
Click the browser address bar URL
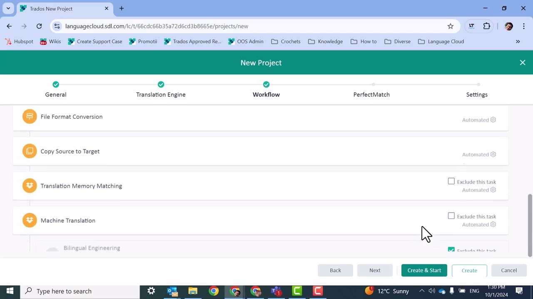(x=157, y=26)
